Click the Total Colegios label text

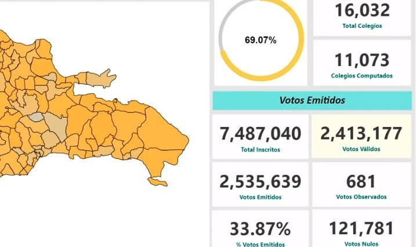pos(362,26)
